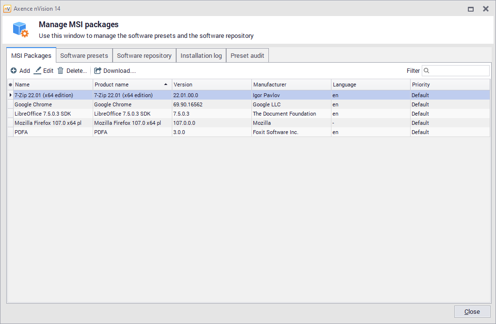Maximize the nVision window
This screenshot has width=496, height=324.
point(470,9)
